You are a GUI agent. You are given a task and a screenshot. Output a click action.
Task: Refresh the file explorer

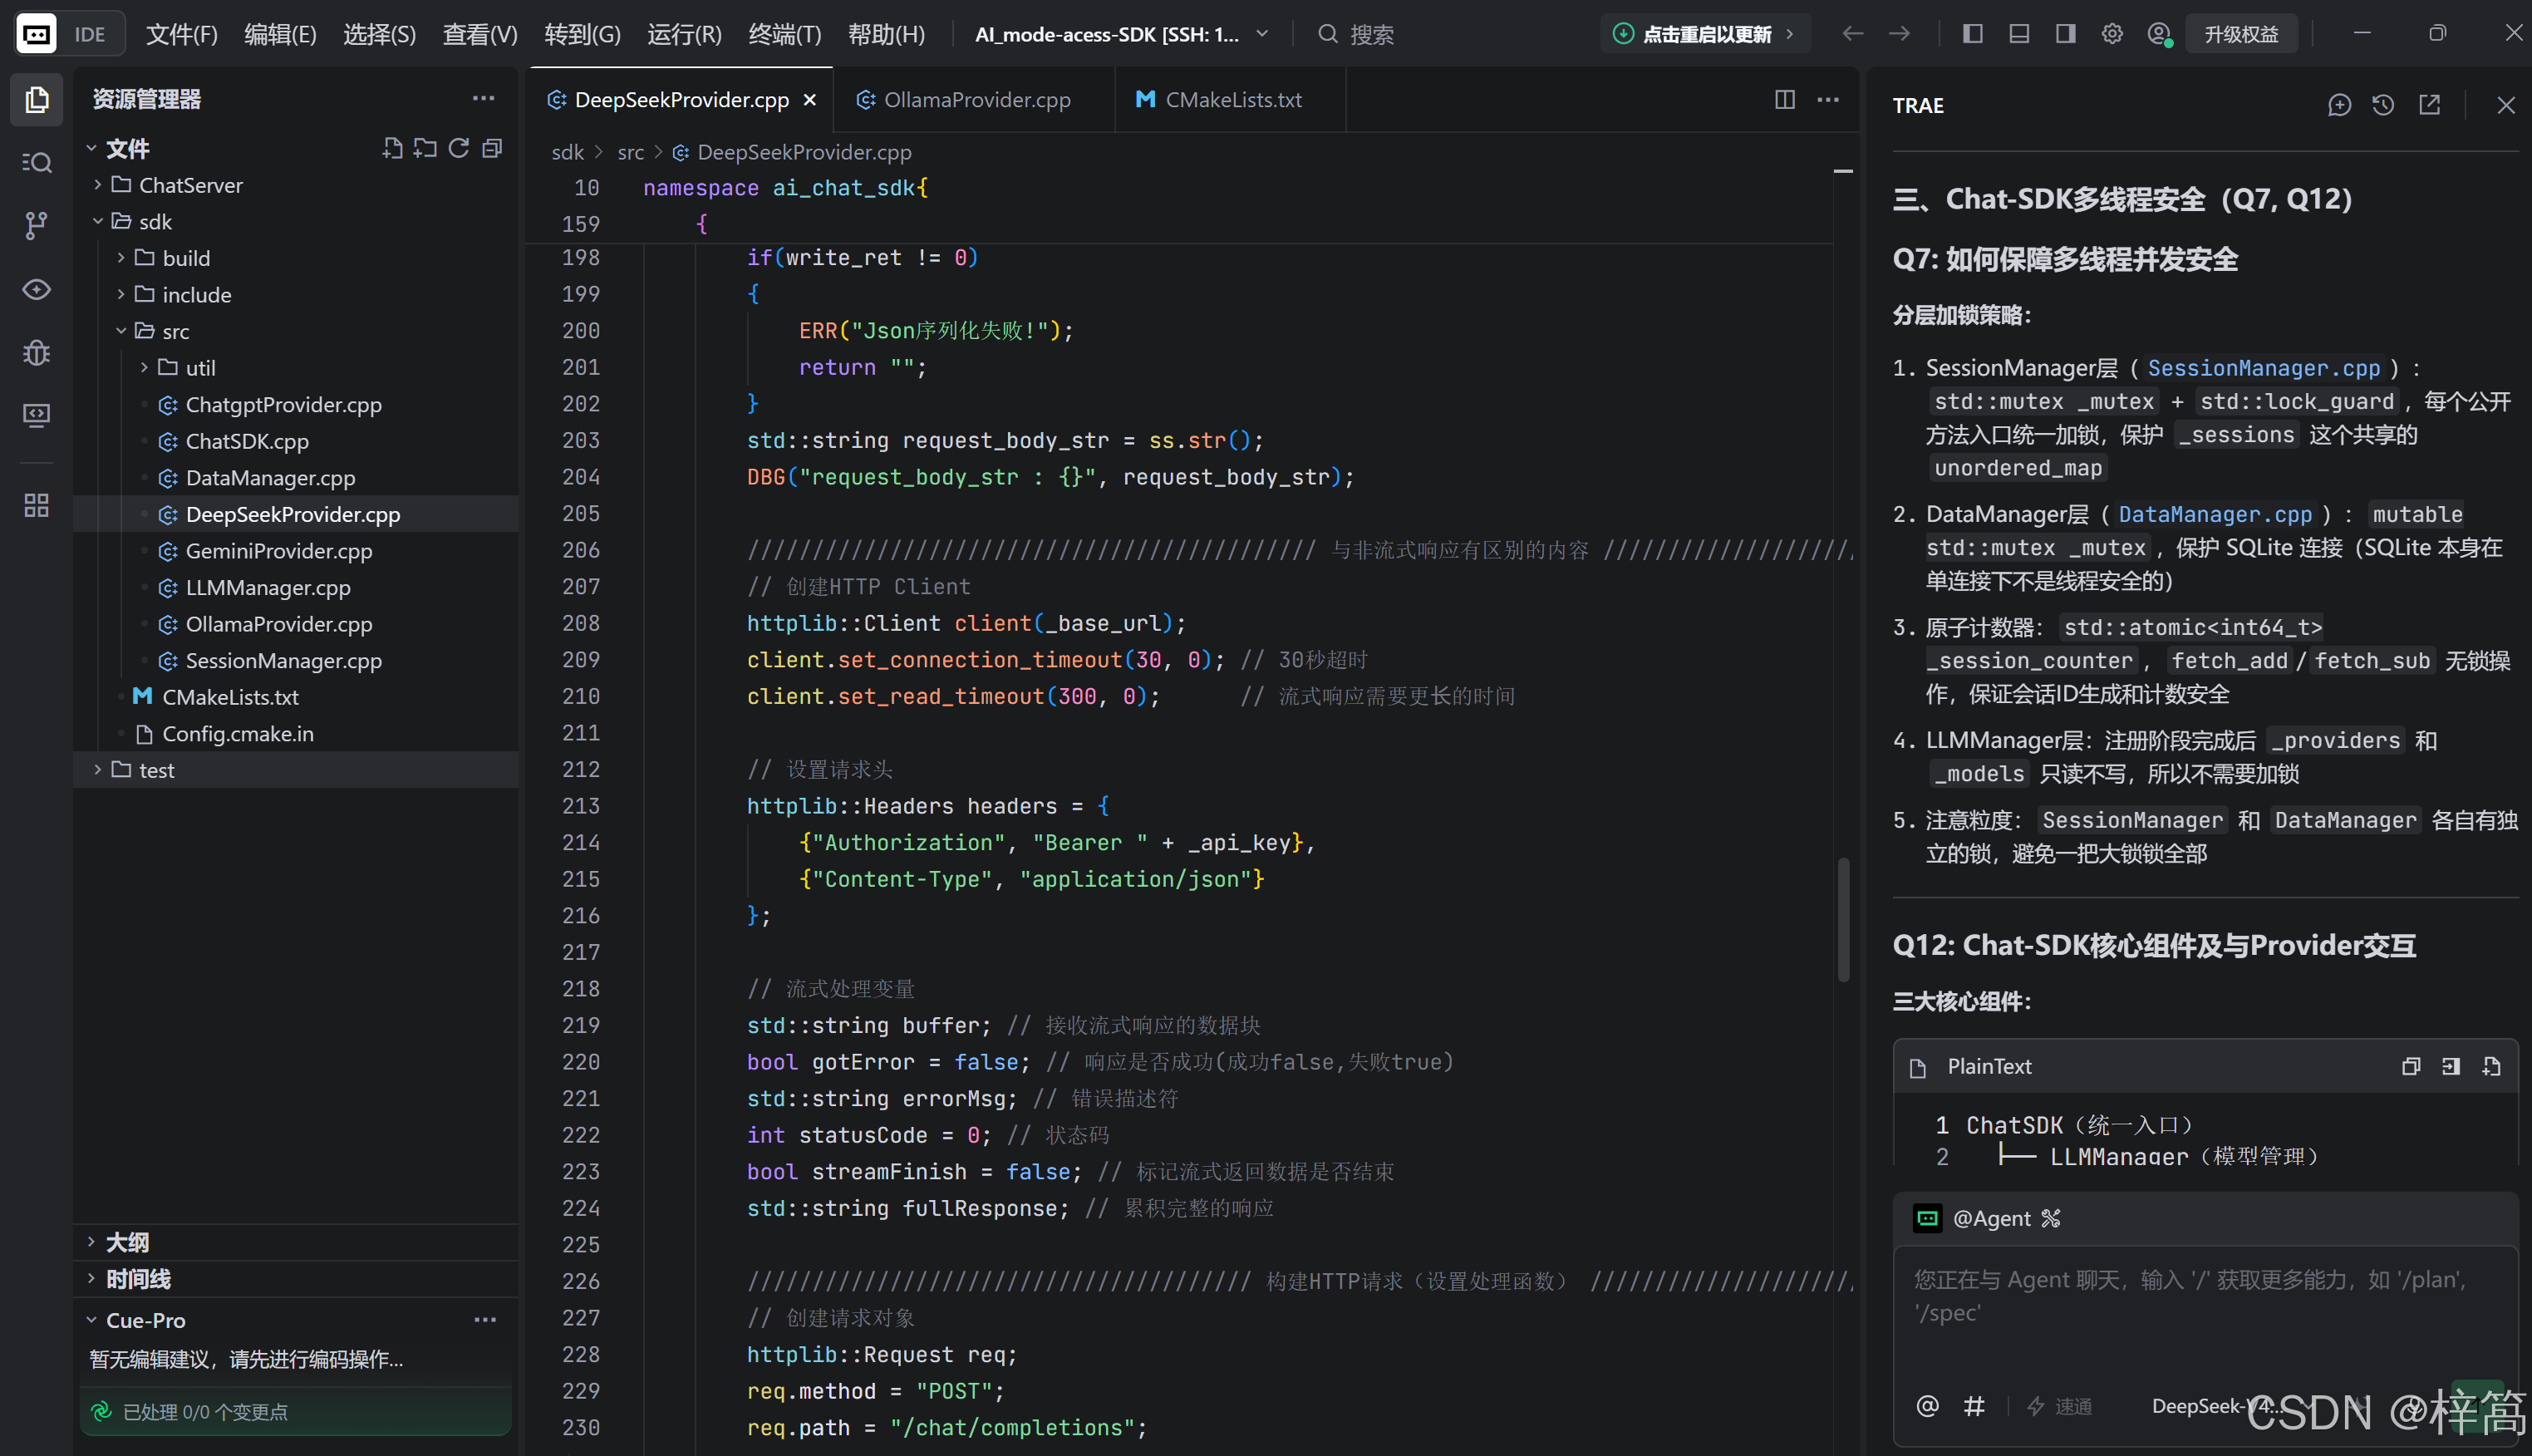pyautogui.click(x=459, y=149)
